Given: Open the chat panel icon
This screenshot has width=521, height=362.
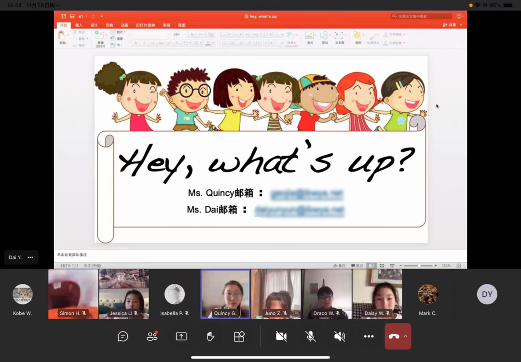Looking at the screenshot, I should pos(123,336).
